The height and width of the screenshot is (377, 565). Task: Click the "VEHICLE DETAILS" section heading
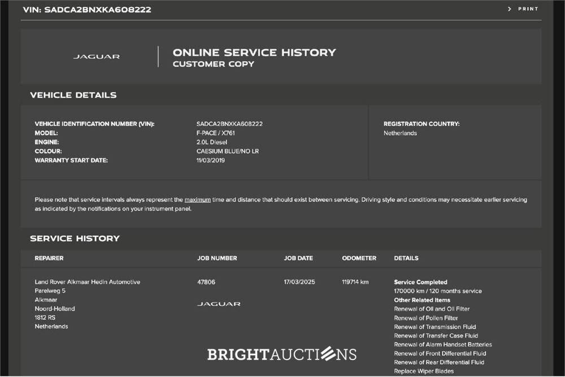tap(73, 95)
